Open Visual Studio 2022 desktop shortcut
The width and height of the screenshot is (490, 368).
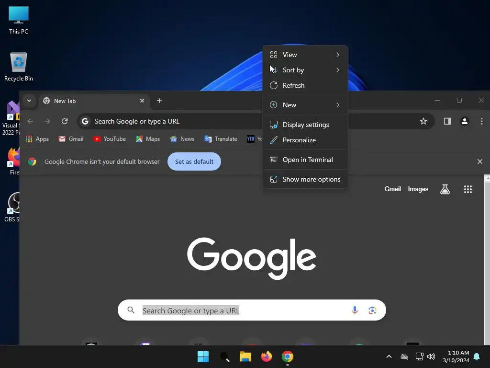(11, 118)
